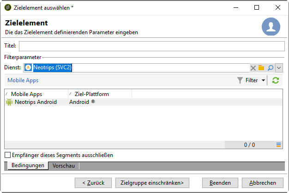
Task: Switch to the Vorschau tab
Action: pos(64,165)
